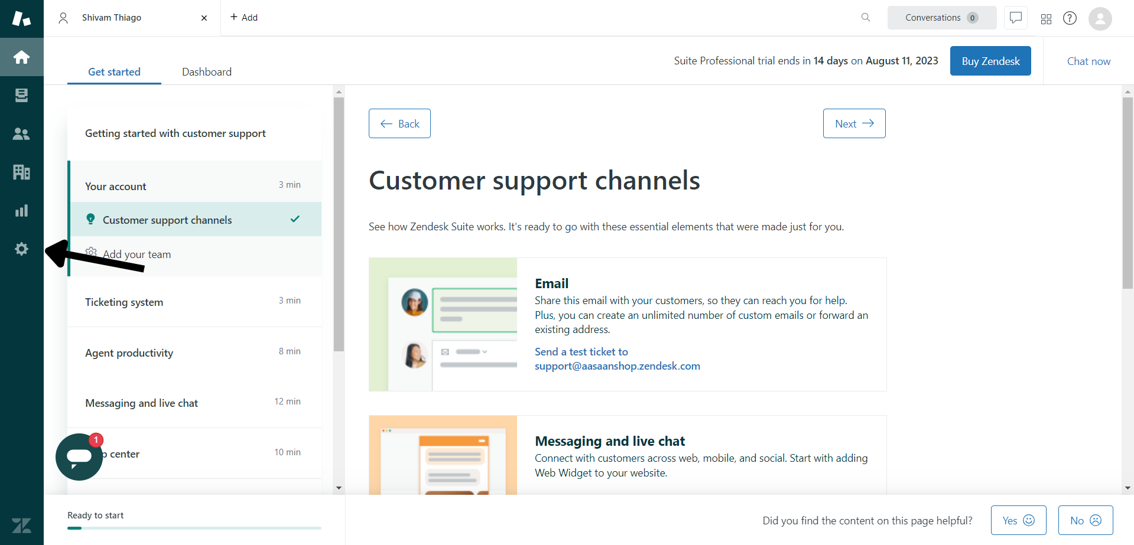This screenshot has height=545, width=1134.
Task: Click Getting started with customer support title
Action: (x=176, y=133)
